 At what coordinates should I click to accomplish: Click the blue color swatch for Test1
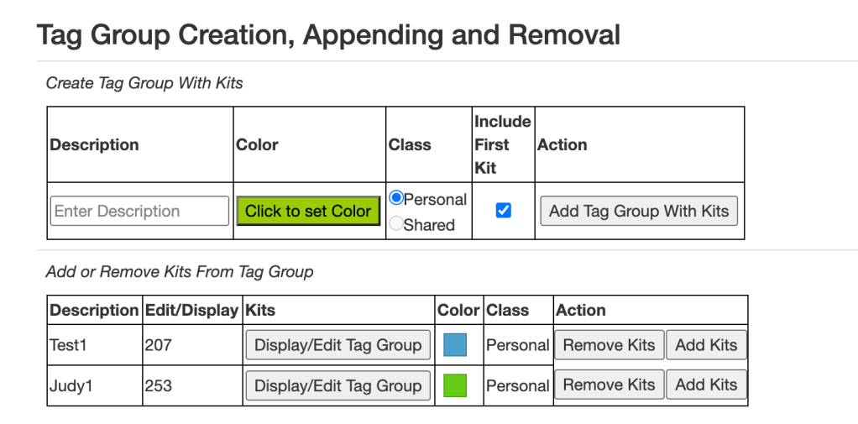454,345
